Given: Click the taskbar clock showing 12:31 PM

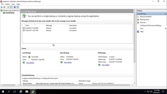Looking at the screenshot, I should coord(157,92).
